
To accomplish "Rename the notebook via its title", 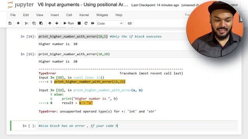I will 83,5.
